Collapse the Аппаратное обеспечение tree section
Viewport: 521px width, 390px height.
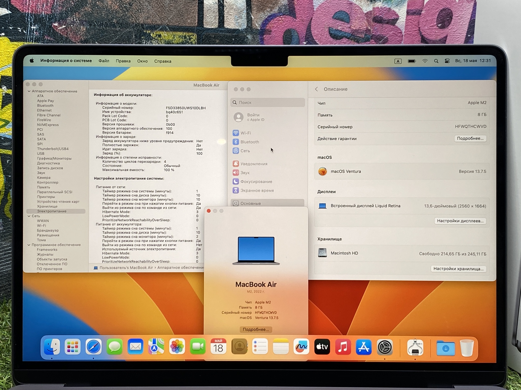pos(29,91)
